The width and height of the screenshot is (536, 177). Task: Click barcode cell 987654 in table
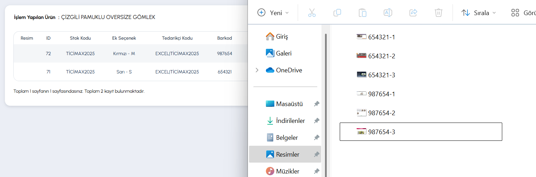(x=225, y=54)
